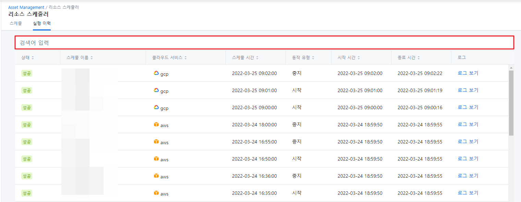Focus the 검색어 입력 search field
521x202 pixels.
(x=264, y=43)
